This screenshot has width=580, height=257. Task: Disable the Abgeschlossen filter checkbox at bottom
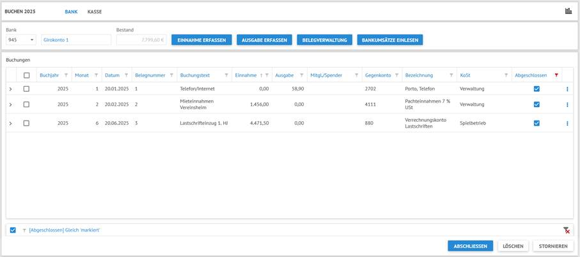point(13,230)
